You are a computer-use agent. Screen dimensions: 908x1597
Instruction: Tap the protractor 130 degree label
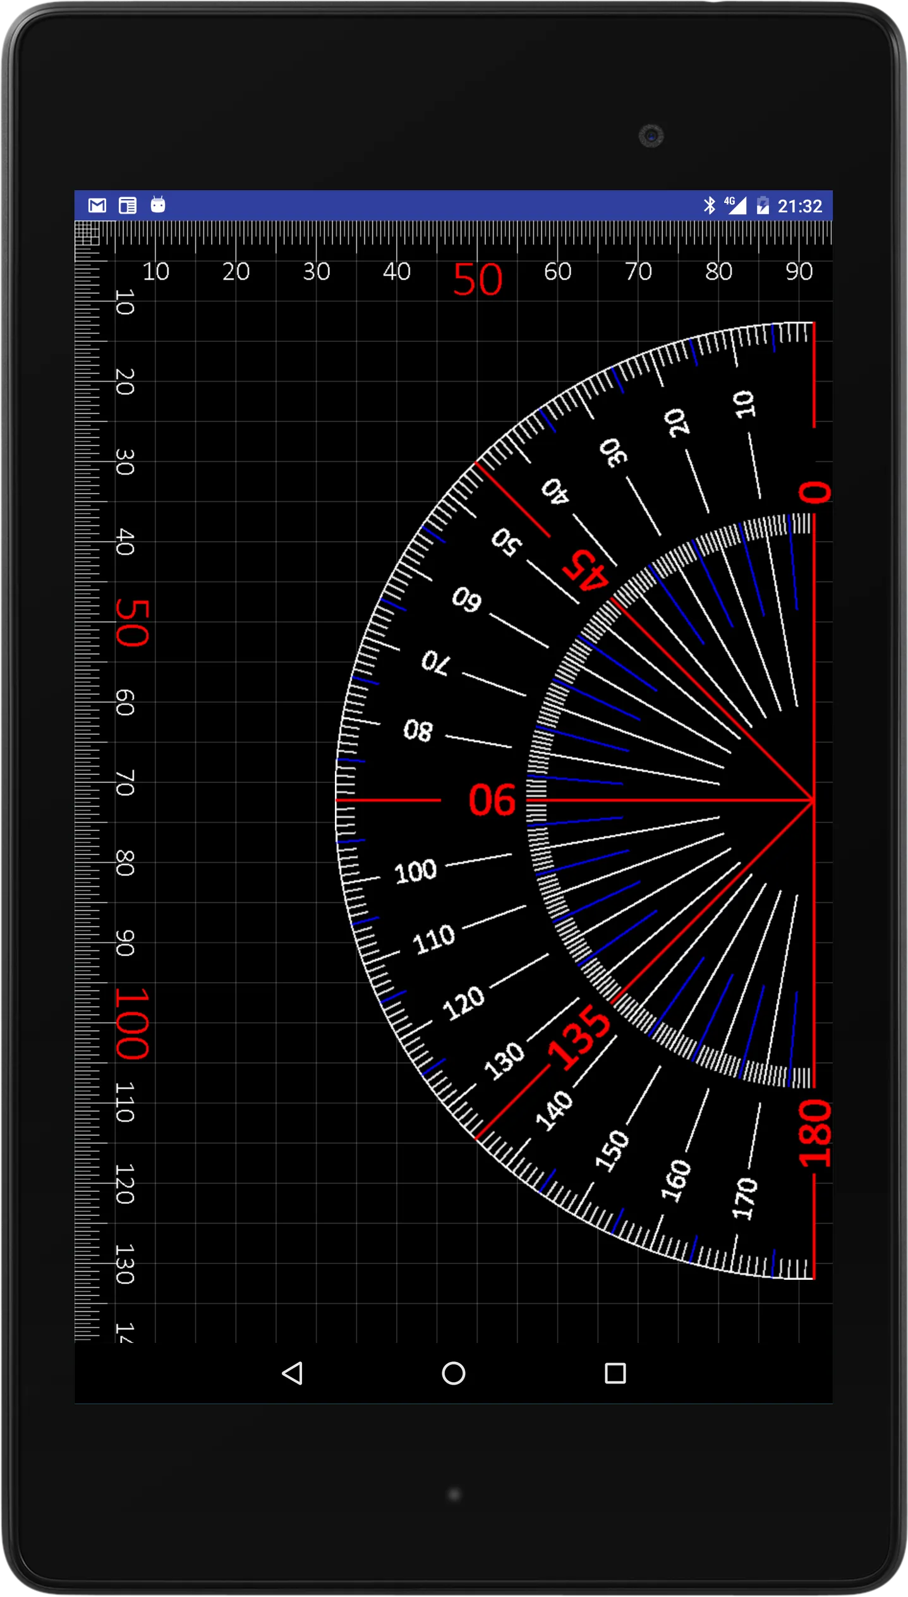click(504, 1060)
